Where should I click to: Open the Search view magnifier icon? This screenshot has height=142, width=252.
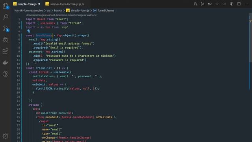(6, 17)
